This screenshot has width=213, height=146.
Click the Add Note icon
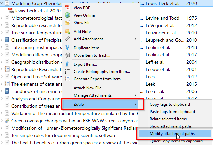(x=67, y=32)
